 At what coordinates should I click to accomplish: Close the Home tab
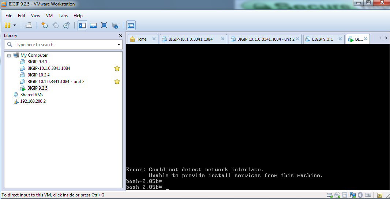(154, 39)
